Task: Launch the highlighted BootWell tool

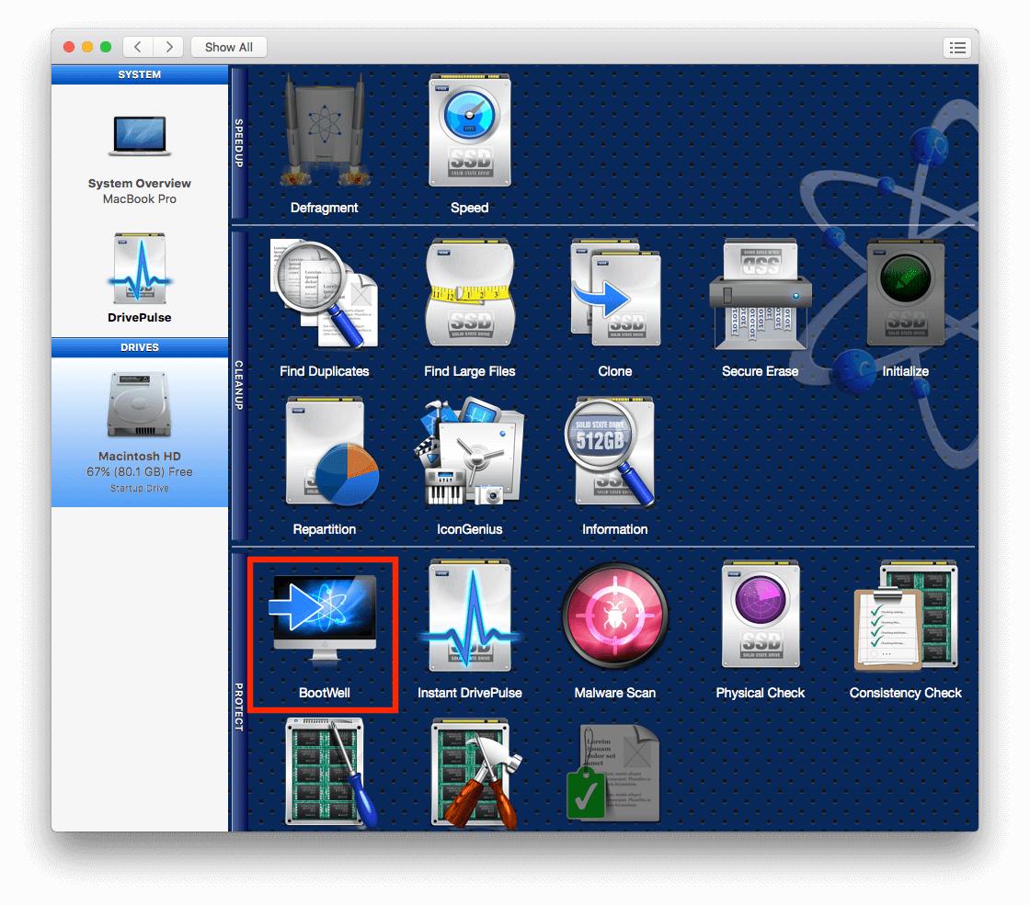Action: [x=324, y=616]
